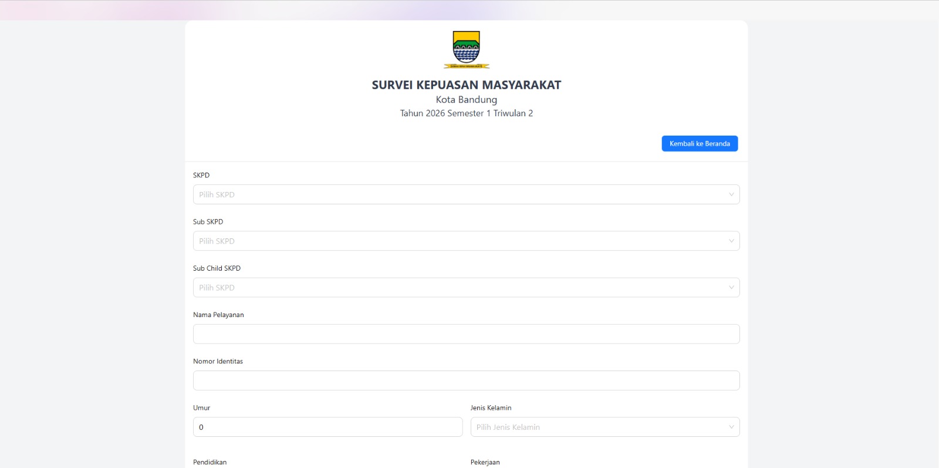Click the Sub Child SKPD chevron arrow
The image size is (939, 468).
tap(731, 287)
